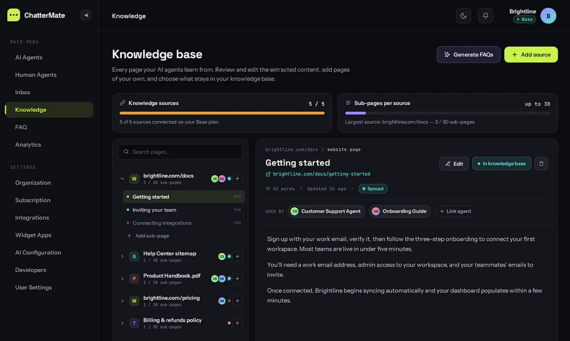The image size is (570, 341).
Task: Click plus icon next to brightline.com/docs
Action: point(237,179)
